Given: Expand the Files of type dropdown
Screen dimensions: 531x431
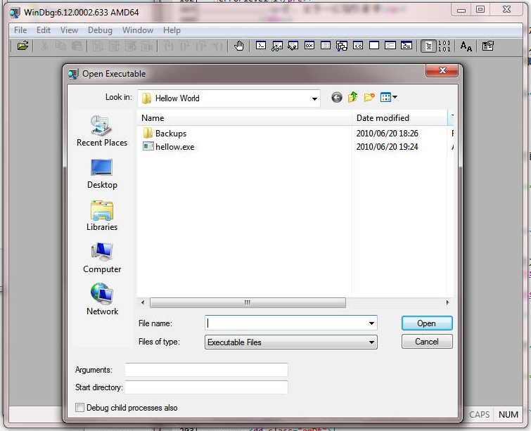Looking at the screenshot, I should (371, 342).
